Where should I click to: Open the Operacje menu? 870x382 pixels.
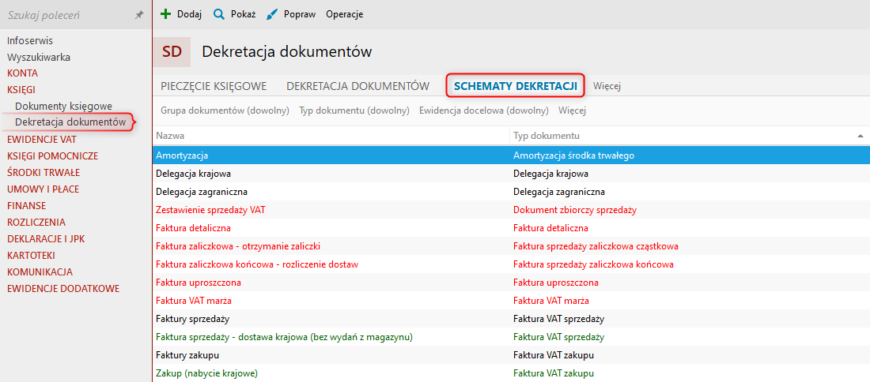344,14
